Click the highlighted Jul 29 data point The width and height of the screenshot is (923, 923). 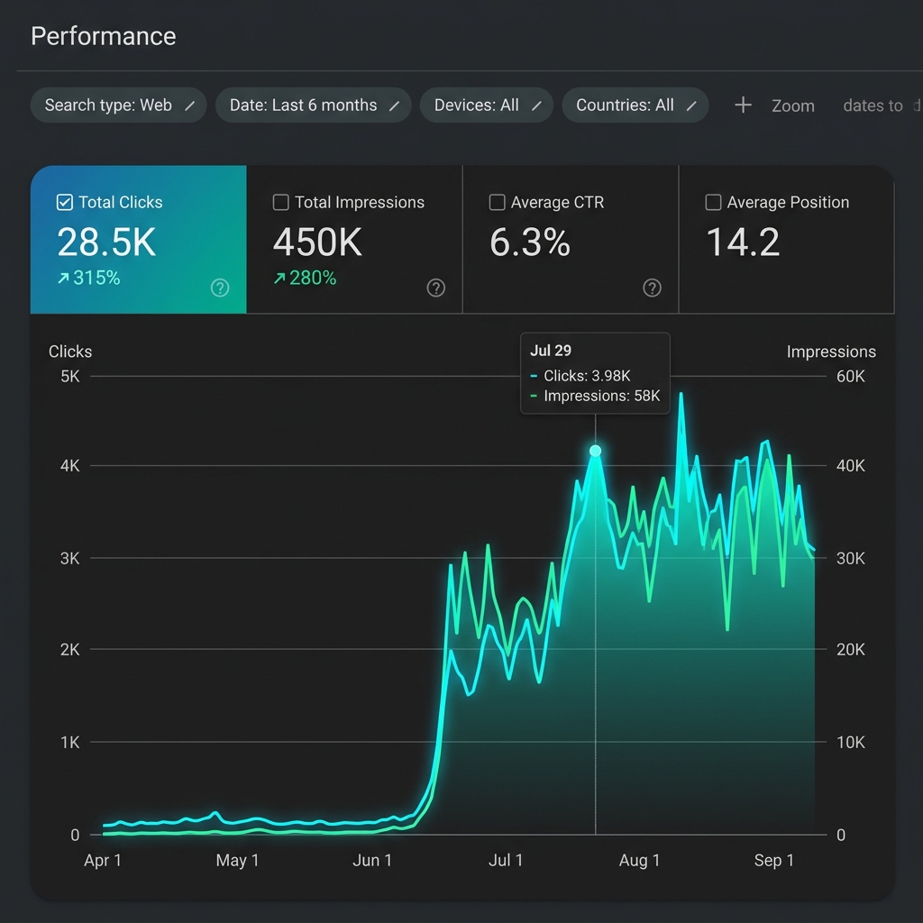pyautogui.click(x=595, y=451)
